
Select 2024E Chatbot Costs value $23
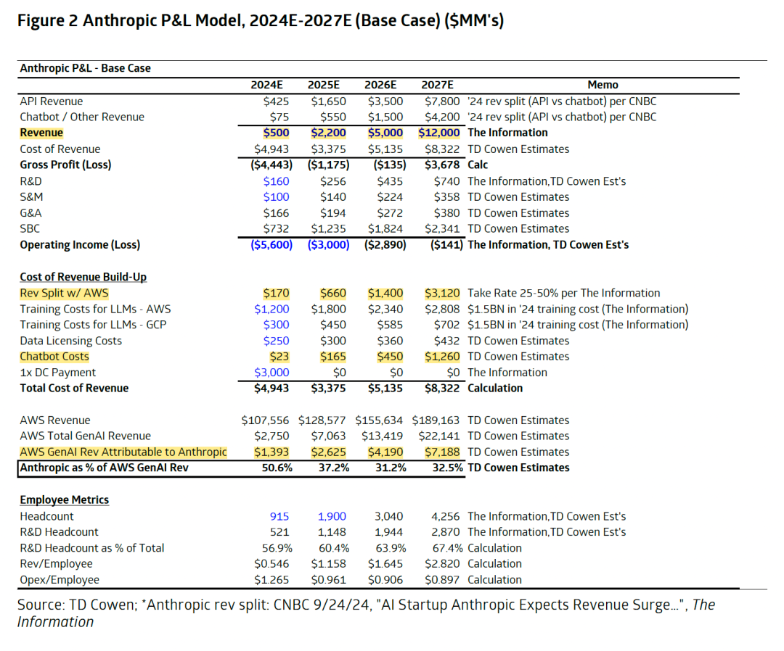(x=279, y=357)
